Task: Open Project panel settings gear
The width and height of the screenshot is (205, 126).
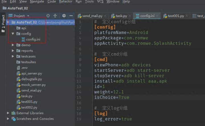Action: tap(64, 16)
